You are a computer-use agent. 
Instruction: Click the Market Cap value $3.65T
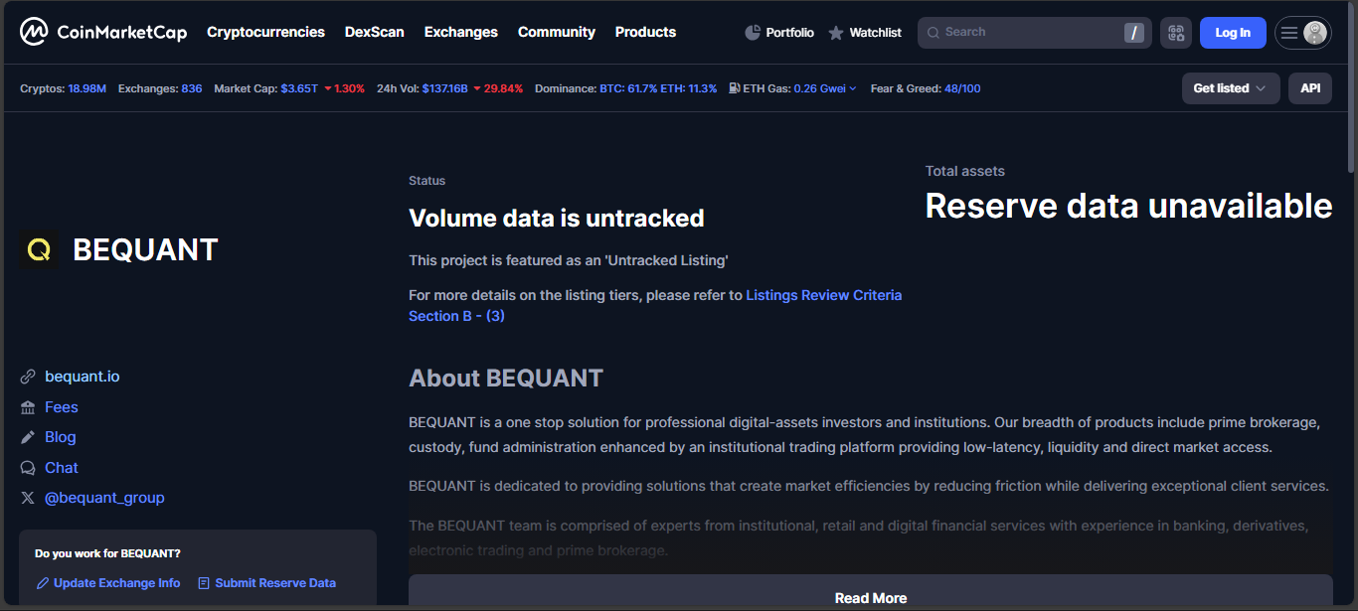point(299,88)
